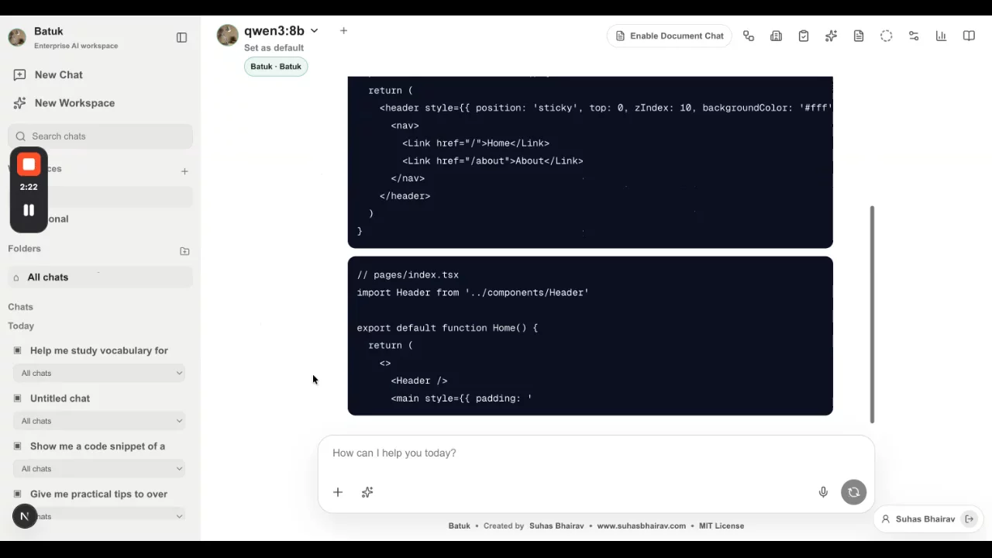The image size is (992, 558).
Task: Open the sparkles AI icon in toolbar
Action: [831, 36]
